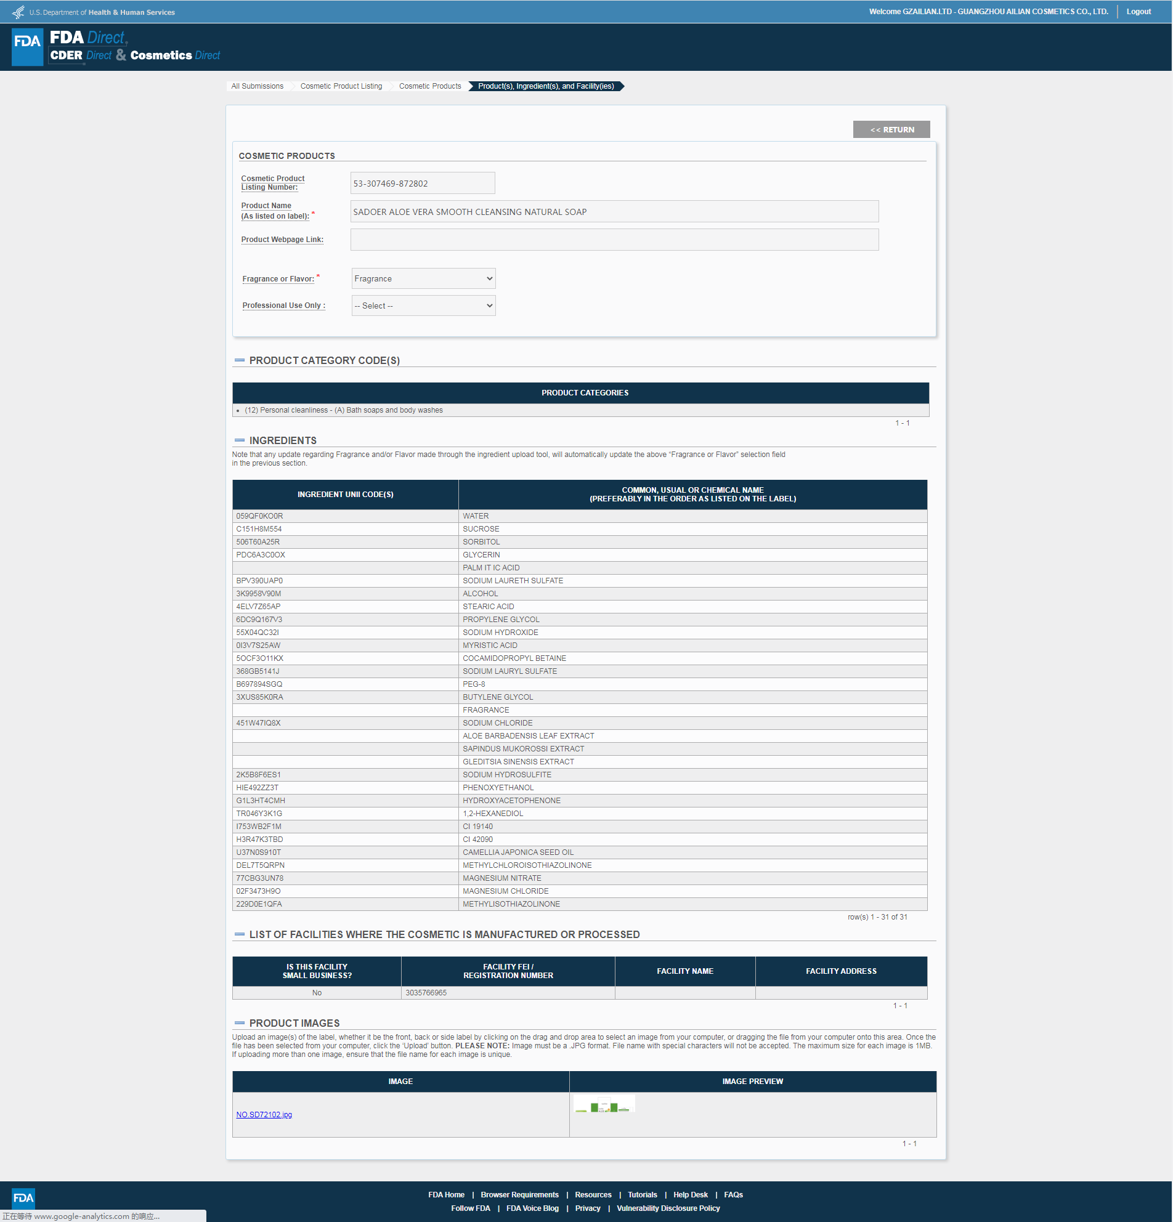This screenshot has height=1222, width=1173.
Task: Collapse the Ingredients section
Action: click(240, 440)
